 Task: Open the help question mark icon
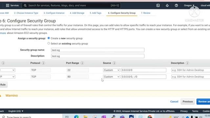click(x=176, y=6)
